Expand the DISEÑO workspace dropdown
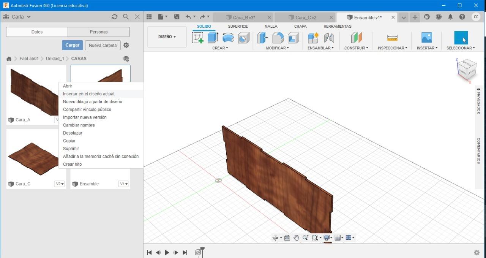 [x=167, y=37]
